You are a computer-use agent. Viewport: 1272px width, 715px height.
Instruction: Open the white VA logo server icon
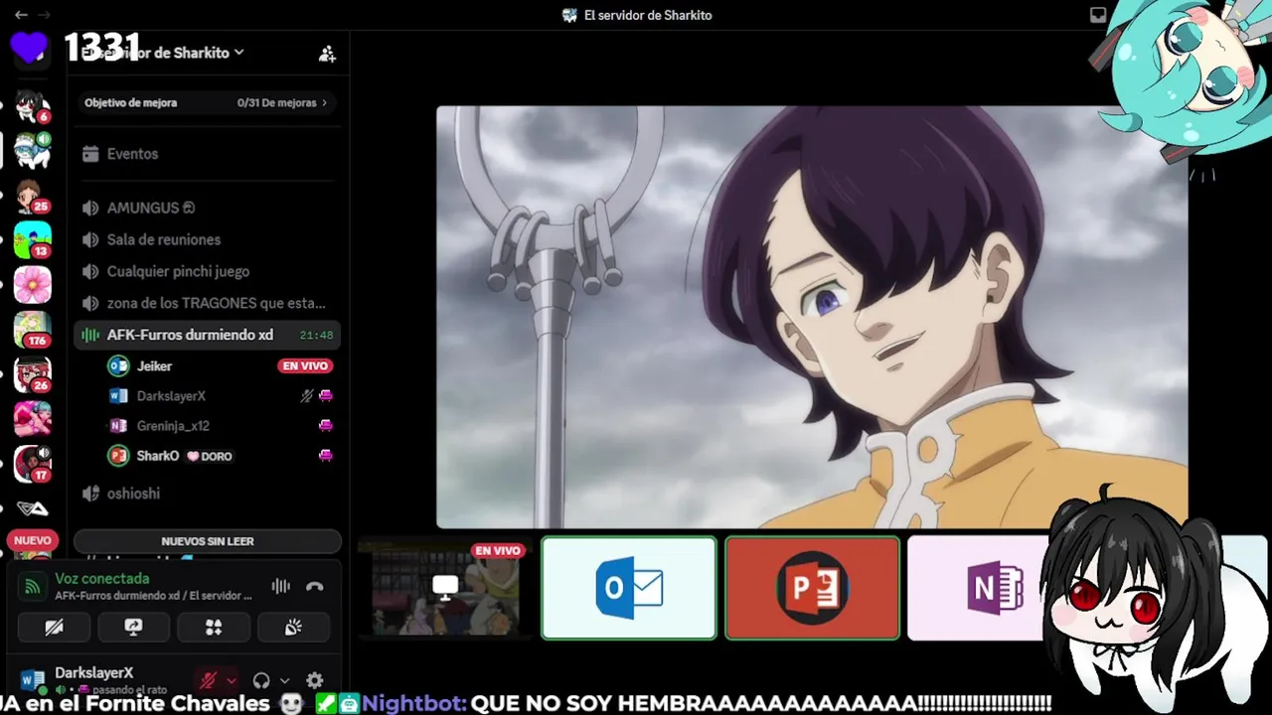tap(33, 508)
